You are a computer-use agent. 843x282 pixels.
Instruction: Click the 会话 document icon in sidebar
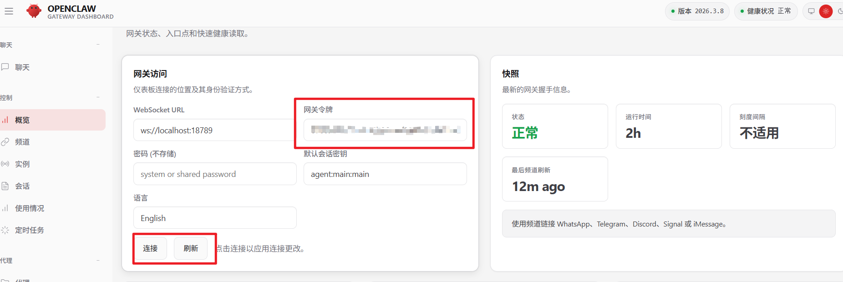coord(5,186)
